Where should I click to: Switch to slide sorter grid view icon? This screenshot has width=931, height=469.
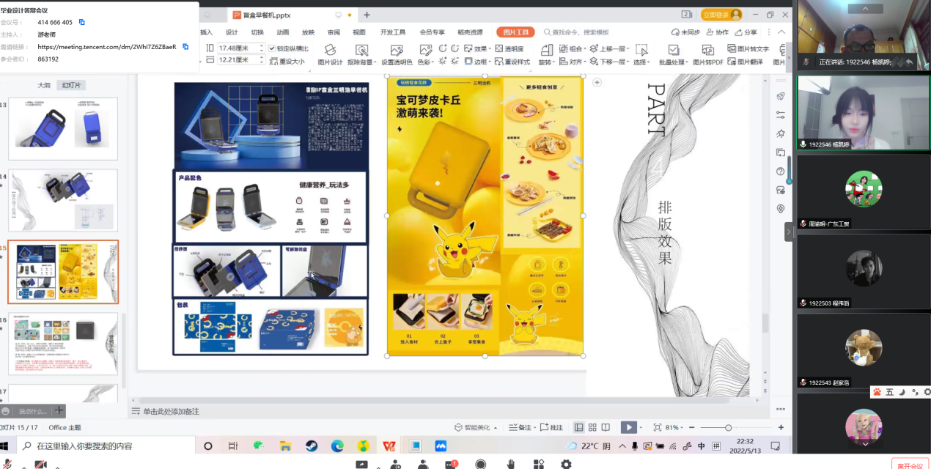click(592, 427)
